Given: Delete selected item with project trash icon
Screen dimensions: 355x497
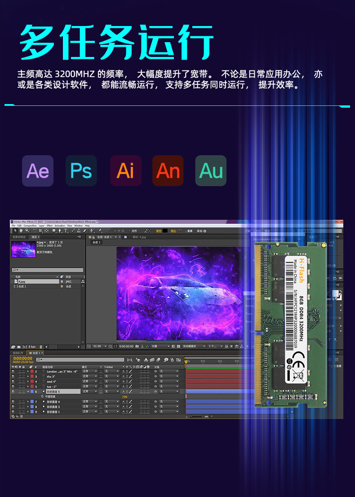Looking at the screenshot, I should point(41,347).
